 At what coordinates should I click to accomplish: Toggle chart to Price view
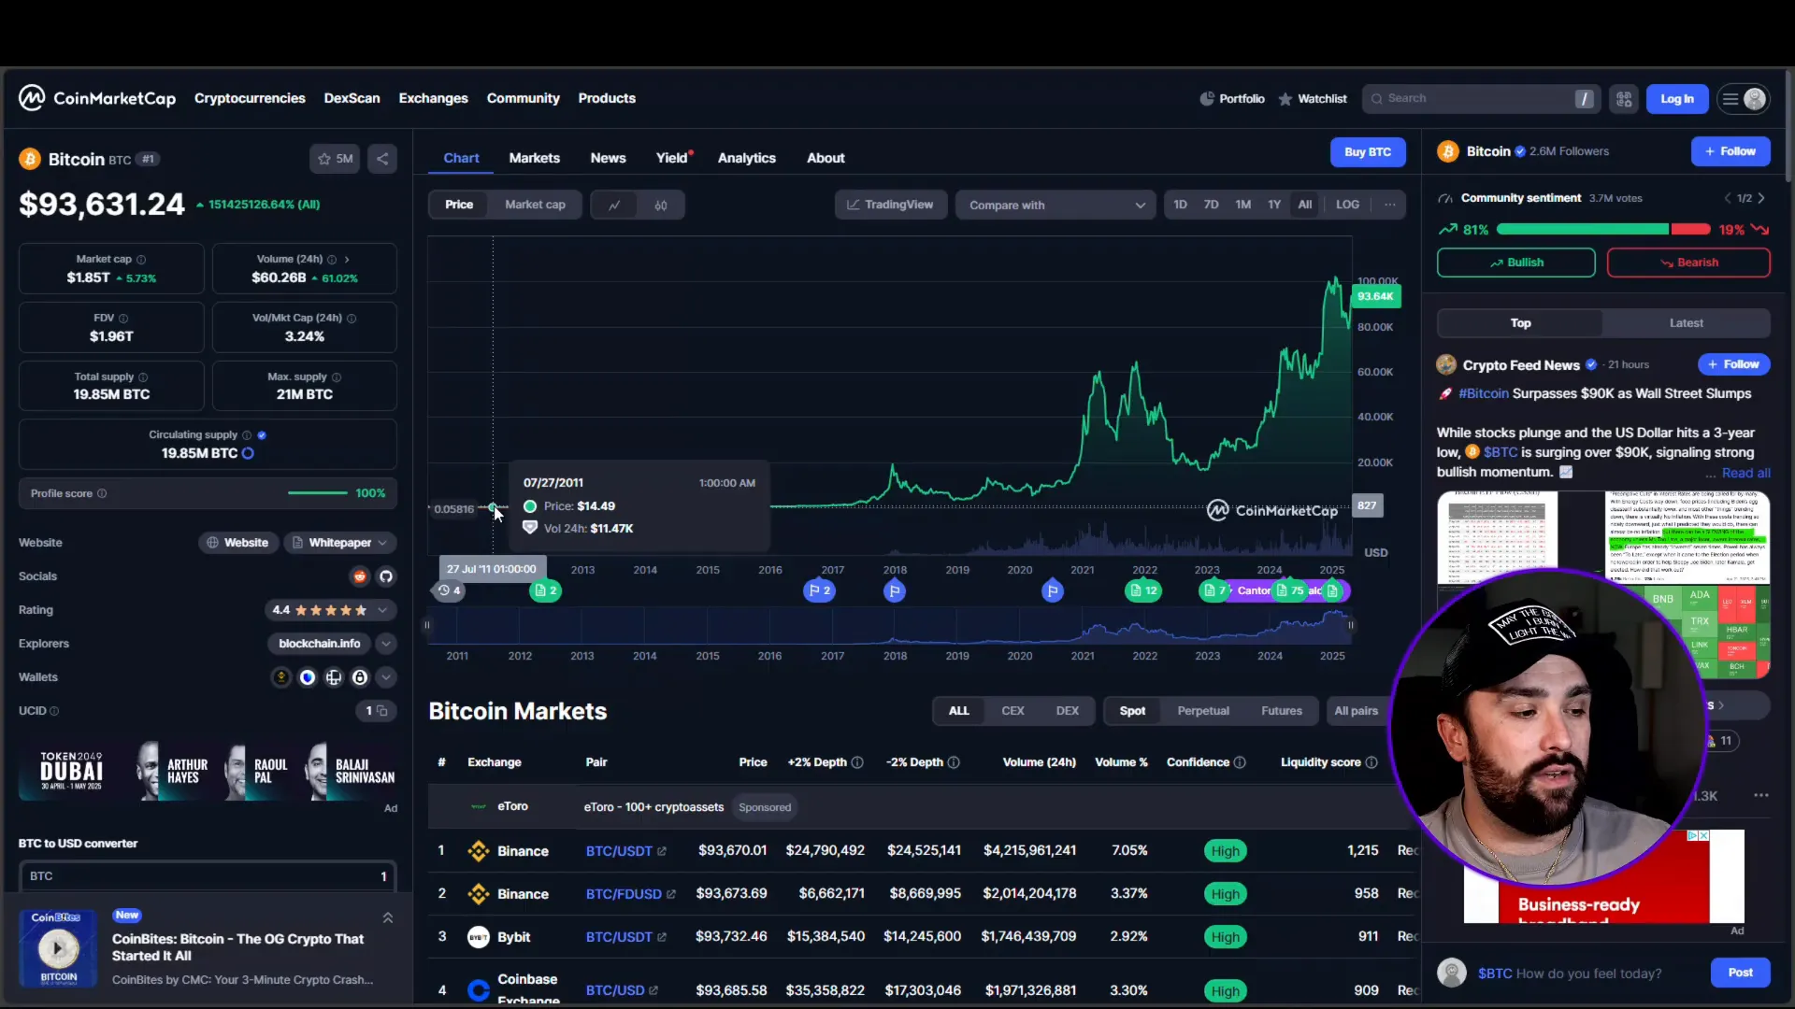(459, 205)
